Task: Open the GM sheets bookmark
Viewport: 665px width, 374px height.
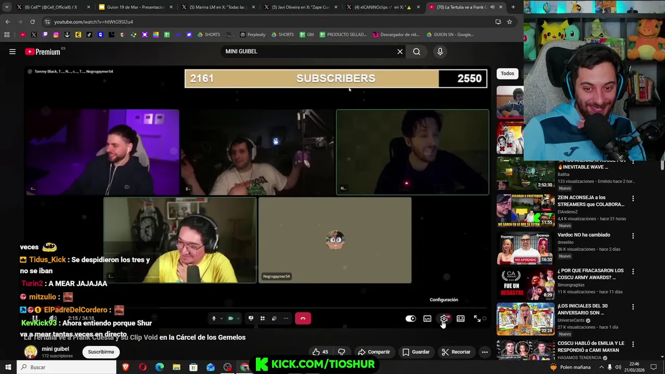Action: tap(307, 35)
